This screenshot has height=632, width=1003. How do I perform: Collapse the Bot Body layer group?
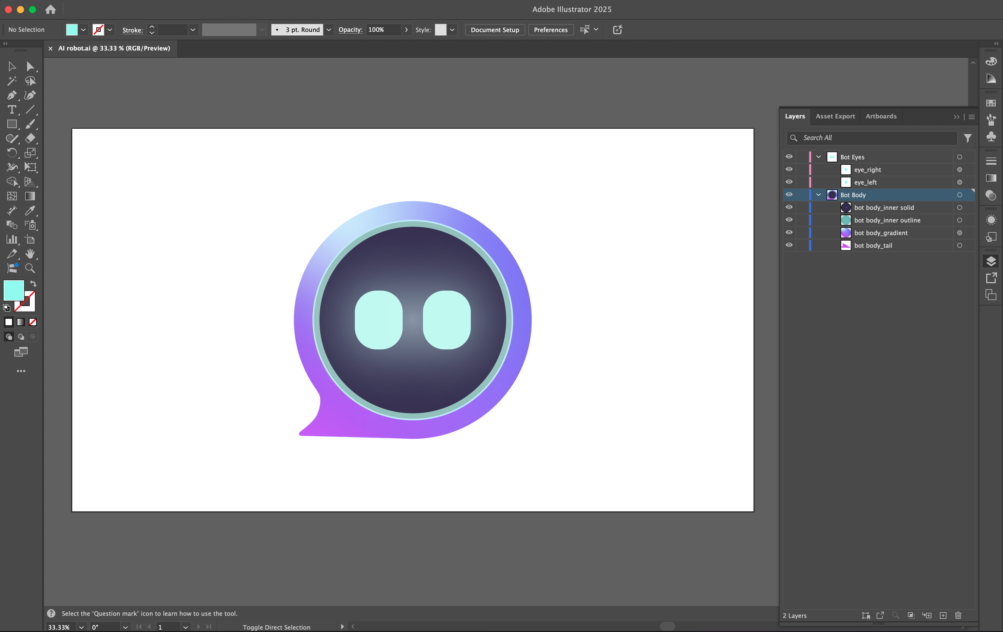click(818, 195)
